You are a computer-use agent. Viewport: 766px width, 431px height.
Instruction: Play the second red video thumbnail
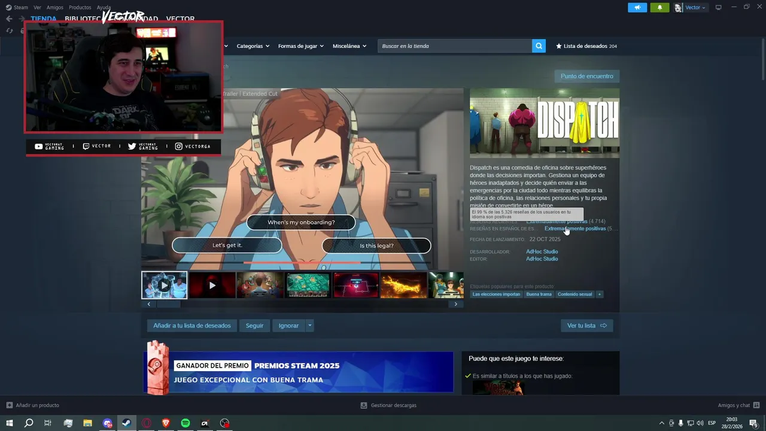[212, 285]
